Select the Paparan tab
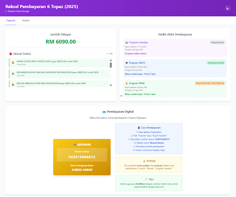The image size is (236, 197). (x=11, y=21)
